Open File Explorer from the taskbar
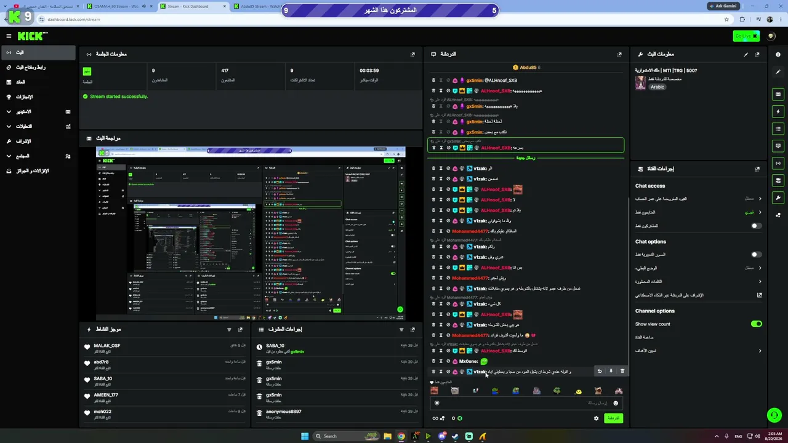Viewport: 788px width, 443px height. coord(388,436)
